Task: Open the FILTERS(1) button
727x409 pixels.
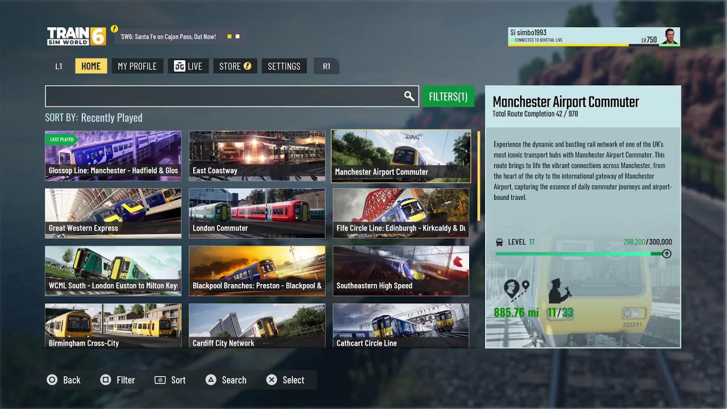Action: 448,97
